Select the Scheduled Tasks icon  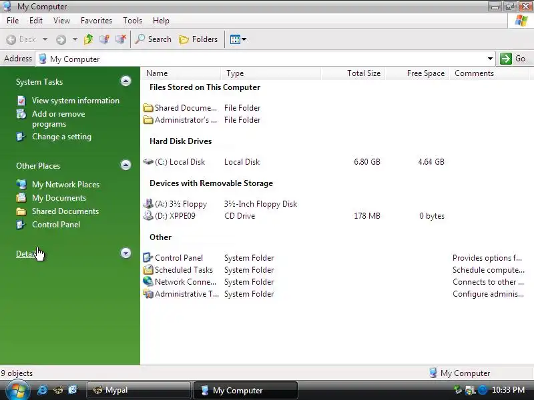point(148,270)
